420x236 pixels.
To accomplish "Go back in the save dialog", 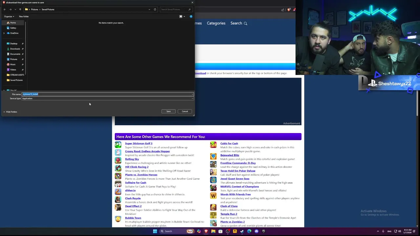I will pyautogui.click(x=5, y=10).
